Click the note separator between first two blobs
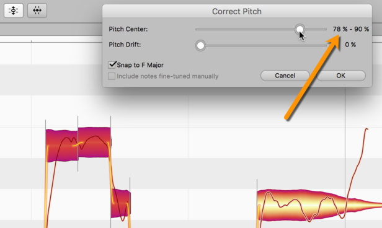 click(x=78, y=144)
